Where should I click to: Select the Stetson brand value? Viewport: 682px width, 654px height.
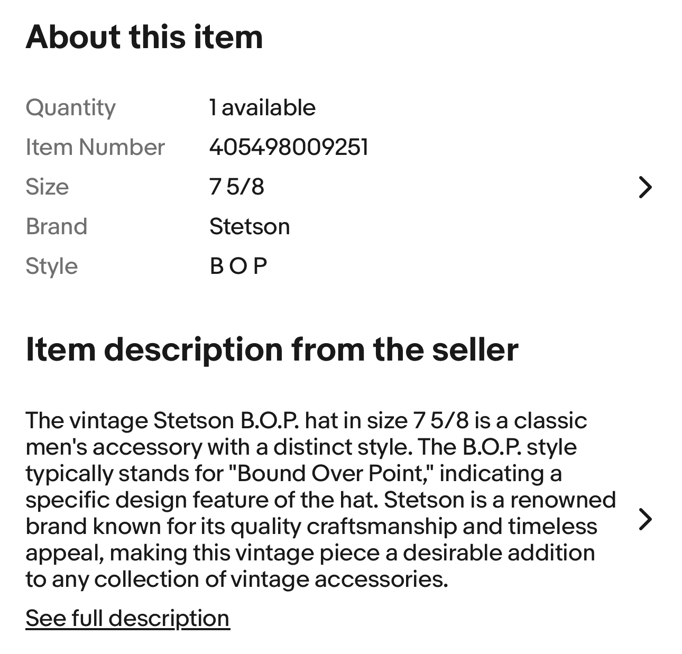[250, 226]
